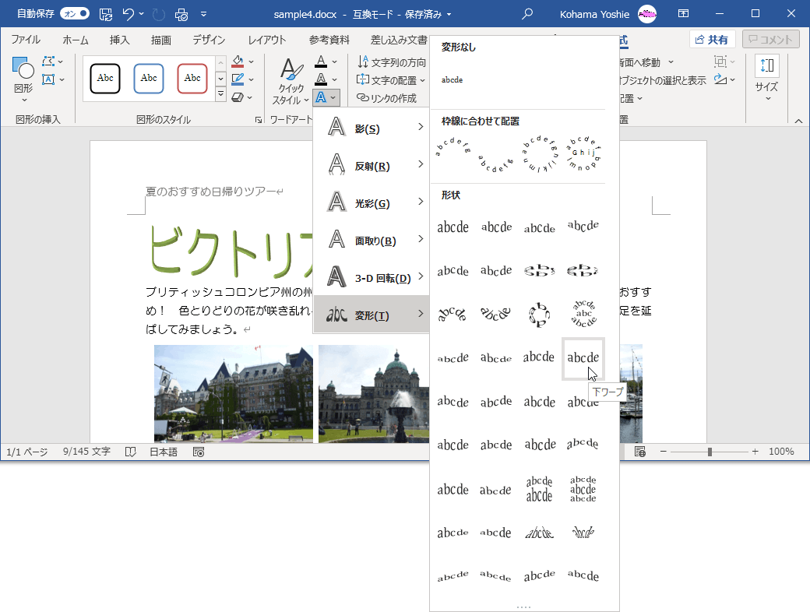
Task: Click the Kohama Yoshie account name
Action: click(x=594, y=15)
